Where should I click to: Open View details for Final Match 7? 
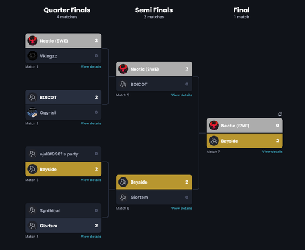272,152
